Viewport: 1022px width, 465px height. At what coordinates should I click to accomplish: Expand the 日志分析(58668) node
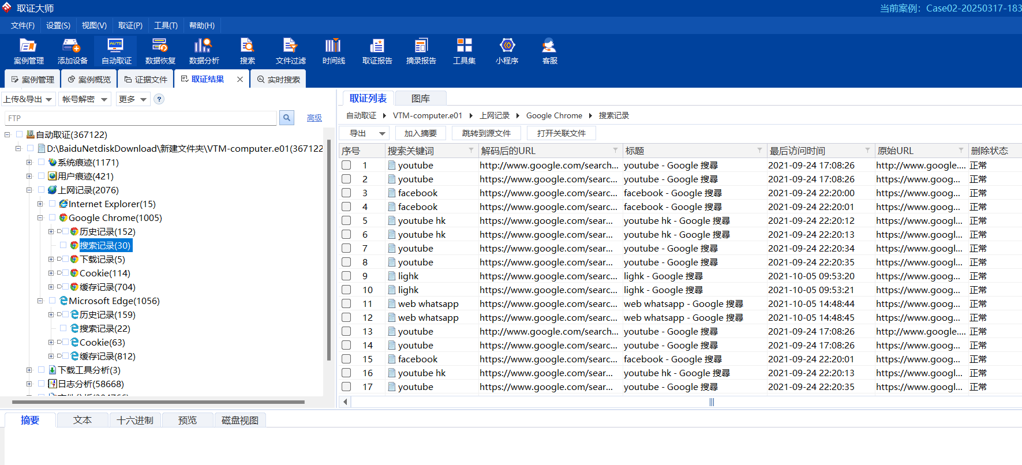pyautogui.click(x=29, y=384)
